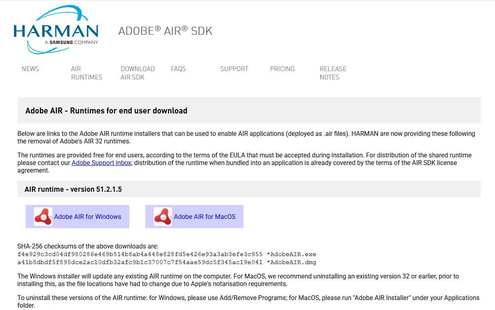This screenshot has height=310, width=495.
Task: Click the AdobeAIR.exe checksum line
Action: [167, 254]
